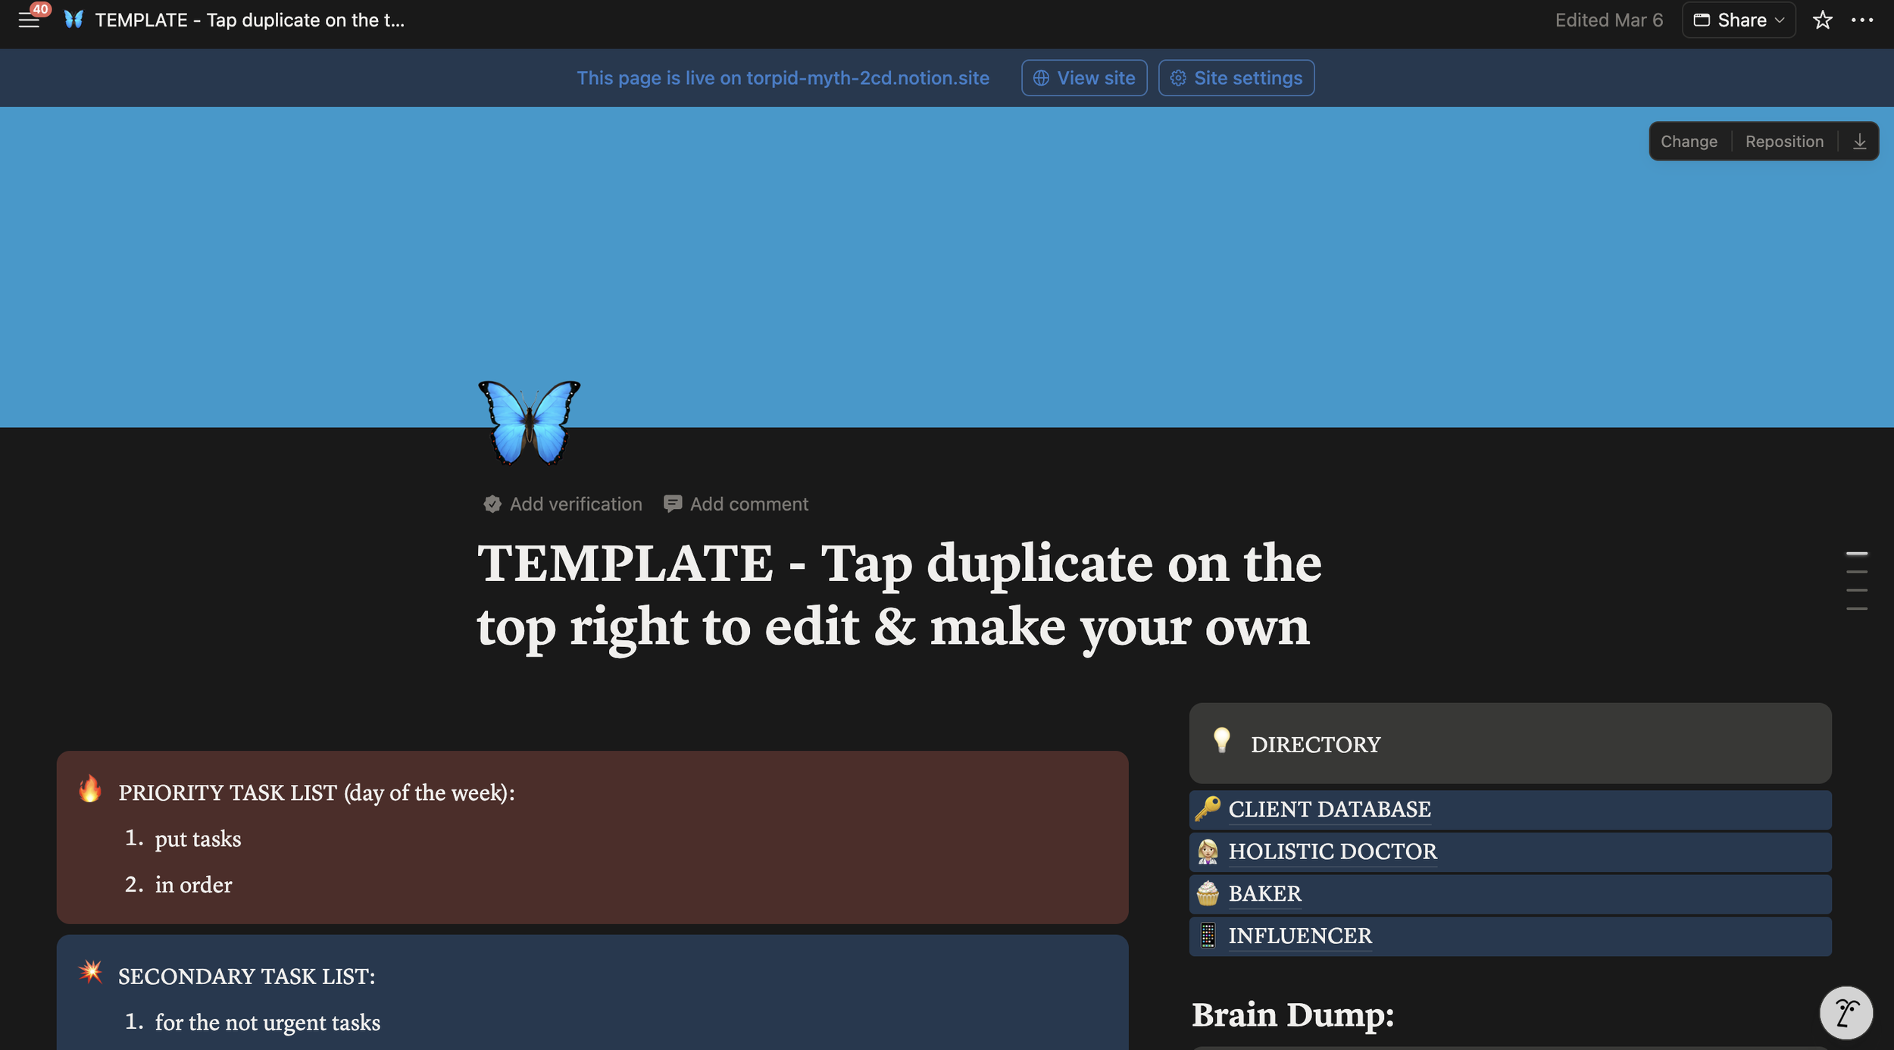The height and width of the screenshot is (1050, 1894).
Task: Open the HOLISTIC DOCTOR directory page
Action: 1332,852
